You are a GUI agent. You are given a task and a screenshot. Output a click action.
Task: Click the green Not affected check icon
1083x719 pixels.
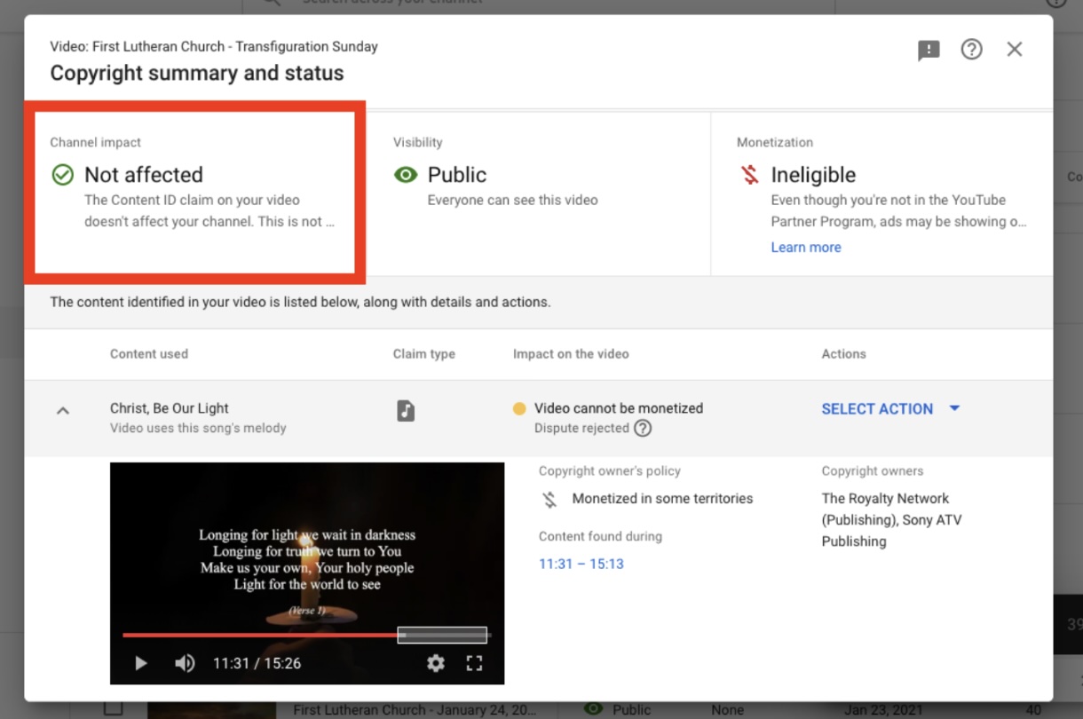[x=62, y=175]
